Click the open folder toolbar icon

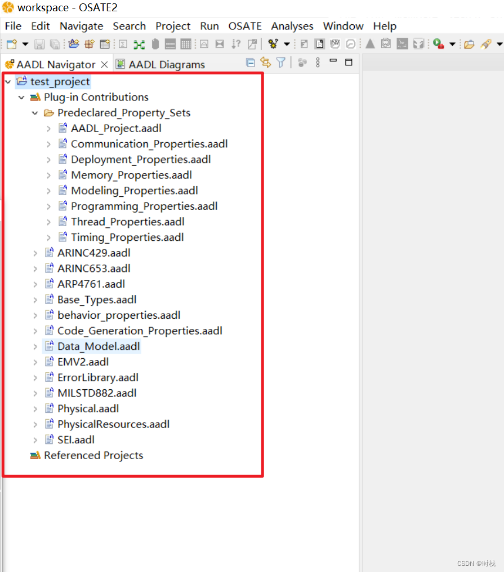pos(469,44)
